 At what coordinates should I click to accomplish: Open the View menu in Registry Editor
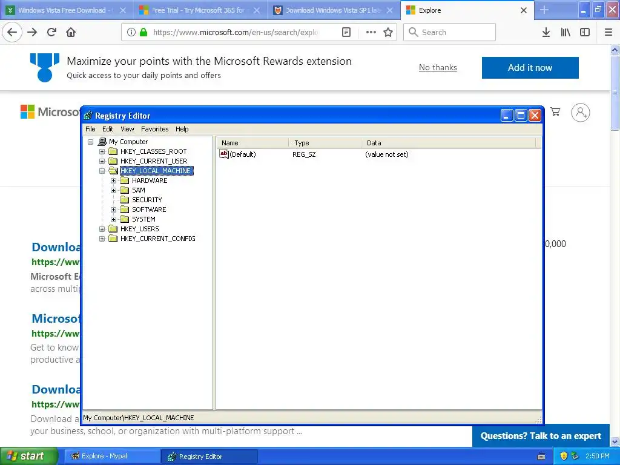coord(127,129)
